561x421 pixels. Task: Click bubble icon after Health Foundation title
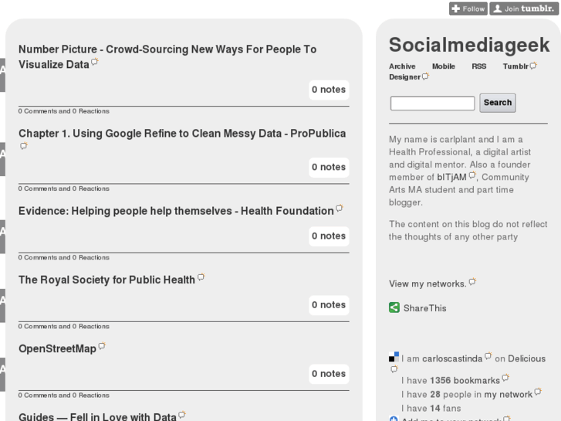point(340,209)
